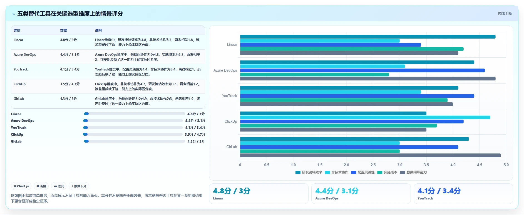
Task: Click the GitLab progress bar
Action: click(135, 141)
